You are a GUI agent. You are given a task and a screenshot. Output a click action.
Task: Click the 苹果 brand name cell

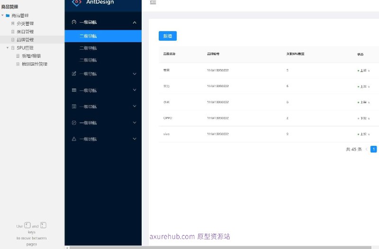click(x=166, y=70)
